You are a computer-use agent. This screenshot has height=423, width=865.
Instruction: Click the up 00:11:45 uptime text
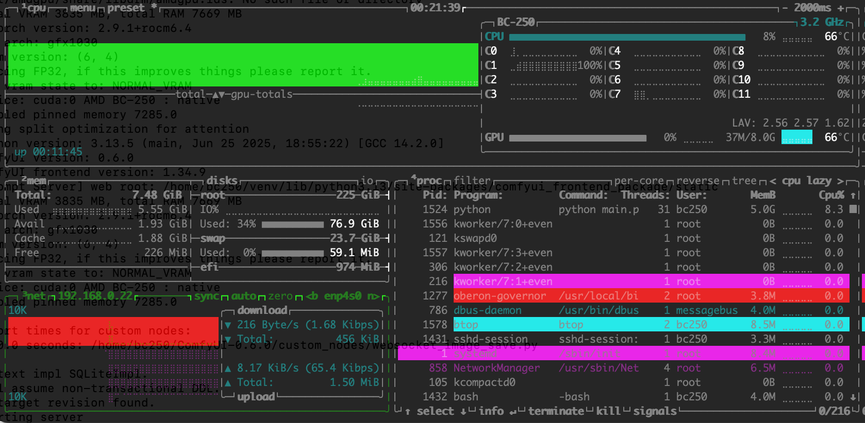(48, 152)
